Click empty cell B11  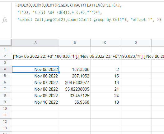[x=75, y=115]
